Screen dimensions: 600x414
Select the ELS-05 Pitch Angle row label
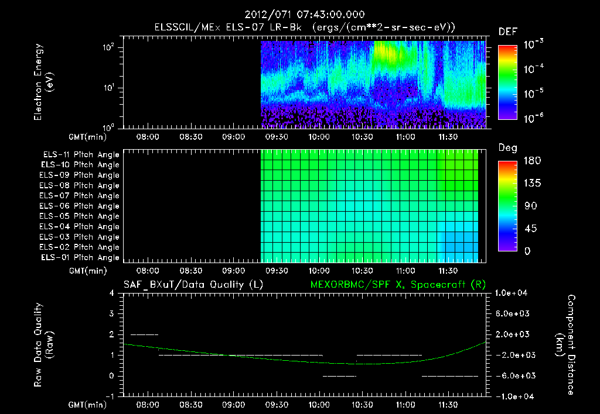click(x=79, y=216)
